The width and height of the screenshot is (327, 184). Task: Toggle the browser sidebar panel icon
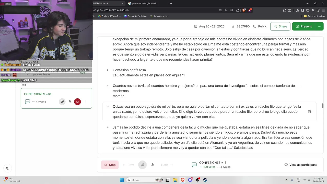tap(303, 10)
